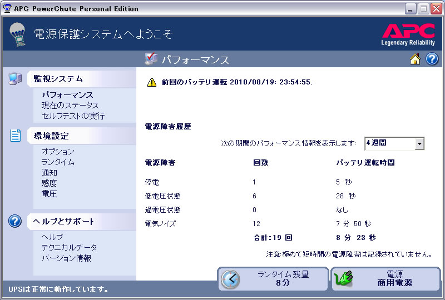Click the UPSは正常に動作しています status text

58,289
